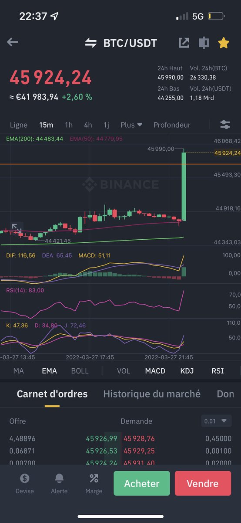Viewport: 241px width, 523px height.
Task: Tap the 45 990,00 high marker
Action: click(161, 149)
